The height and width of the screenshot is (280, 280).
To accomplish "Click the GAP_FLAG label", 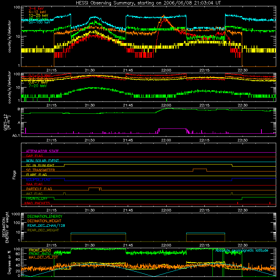I will click(x=34, y=156).
